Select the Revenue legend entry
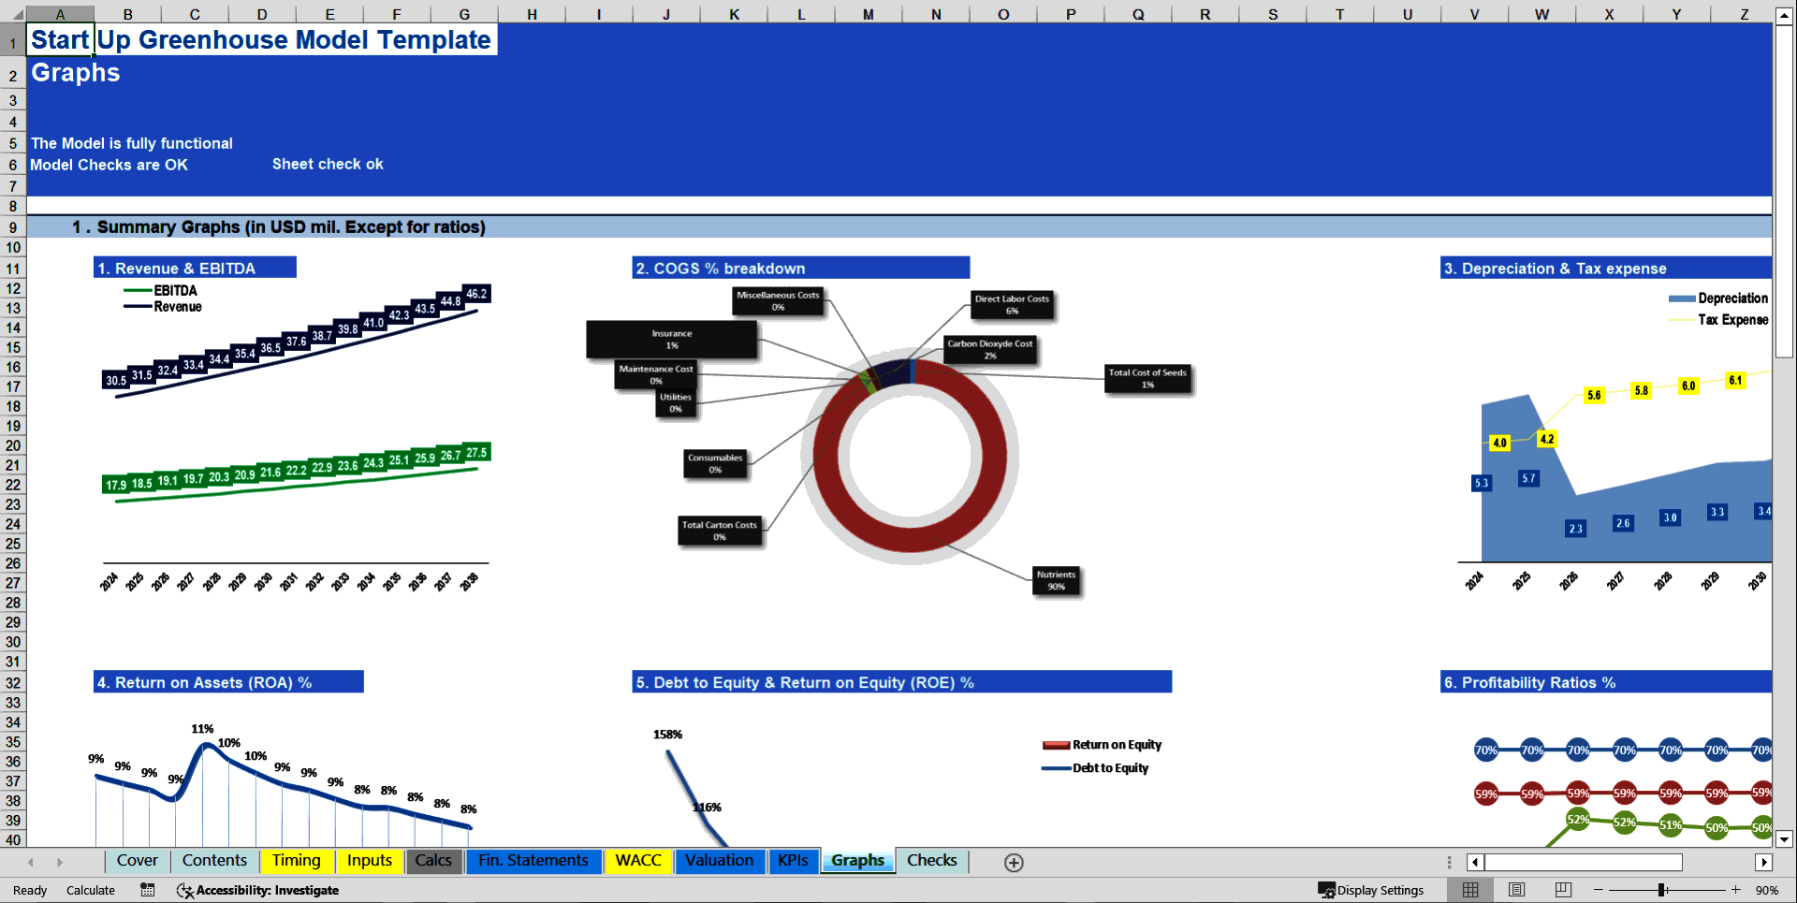Screen dimensions: 1797x903 tap(164, 306)
